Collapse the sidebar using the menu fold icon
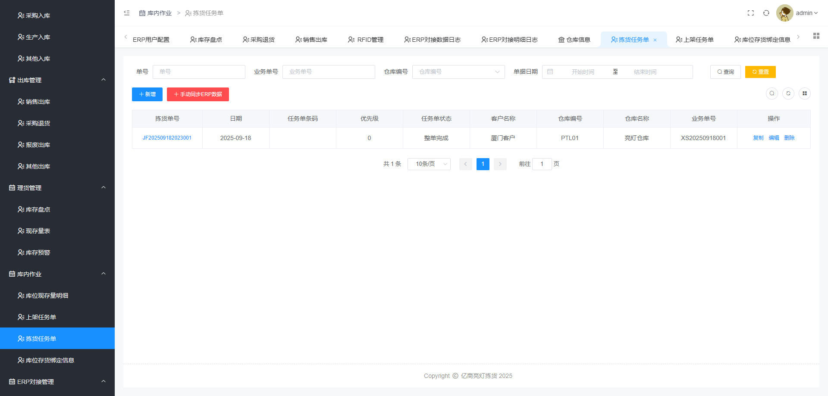Image resolution: width=828 pixels, height=396 pixels. (x=127, y=13)
